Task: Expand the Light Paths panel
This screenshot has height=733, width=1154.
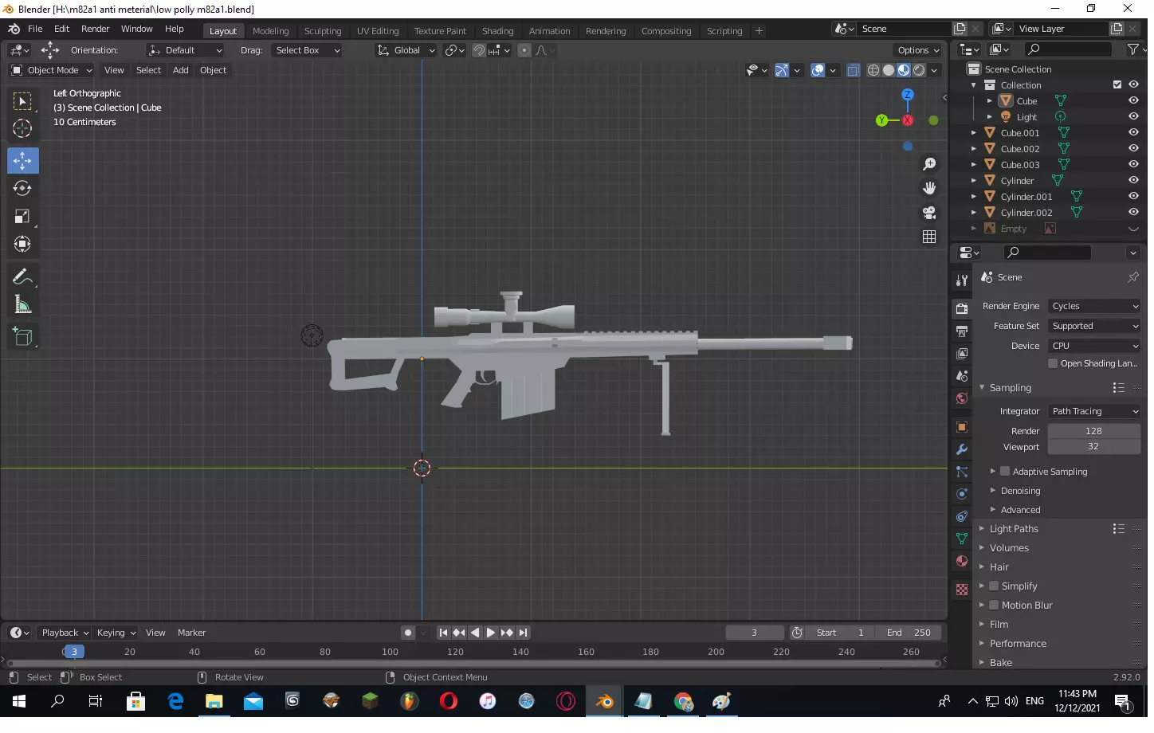Action: tap(1013, 530)
